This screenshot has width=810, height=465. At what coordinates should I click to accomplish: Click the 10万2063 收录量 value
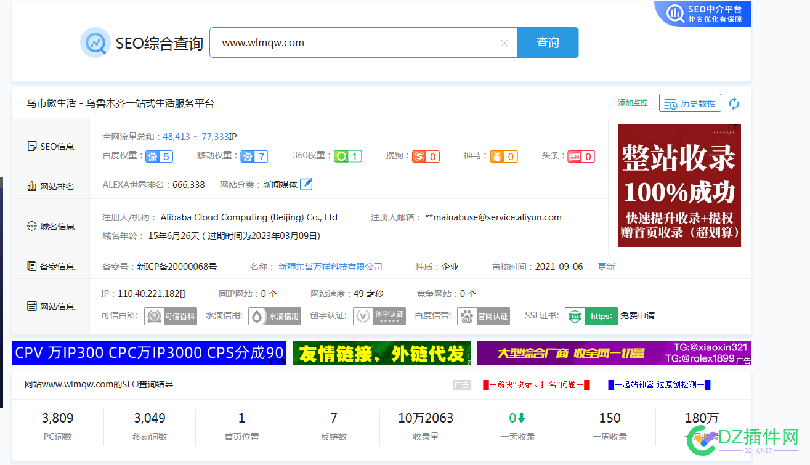point(426,418)
